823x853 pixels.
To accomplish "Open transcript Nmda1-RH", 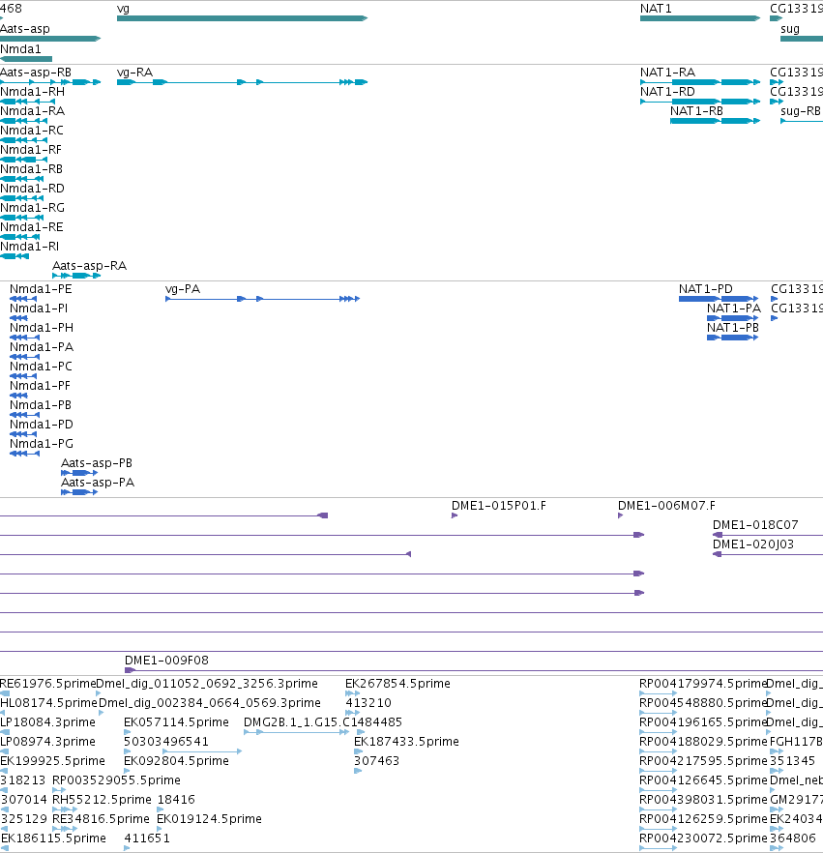I will pos(33,91).
